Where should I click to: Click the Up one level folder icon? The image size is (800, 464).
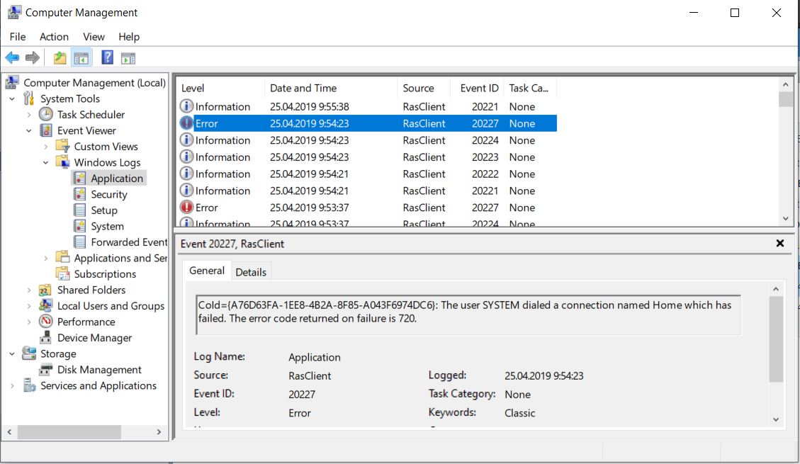(x=60, y=57)
